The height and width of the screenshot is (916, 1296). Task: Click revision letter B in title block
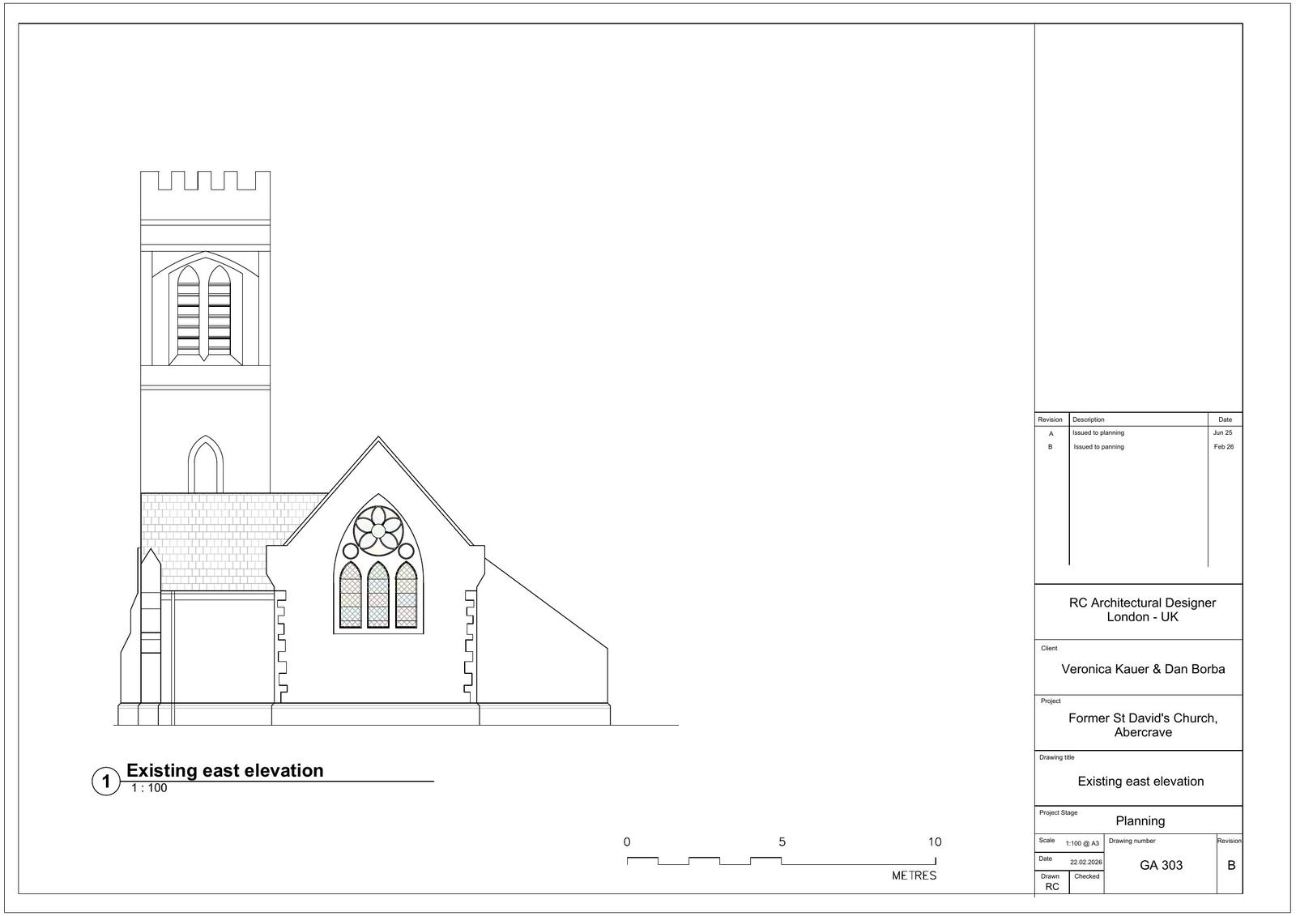pos(1230,865)
